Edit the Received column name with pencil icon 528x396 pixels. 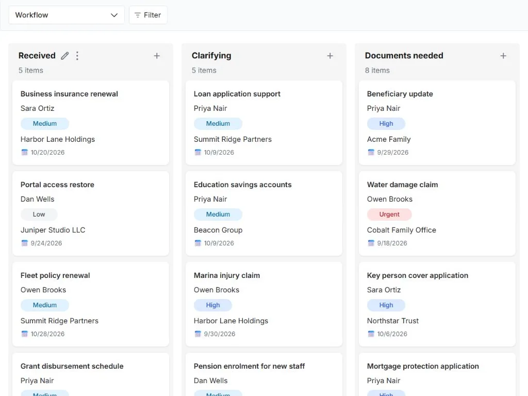coord(64,56)
